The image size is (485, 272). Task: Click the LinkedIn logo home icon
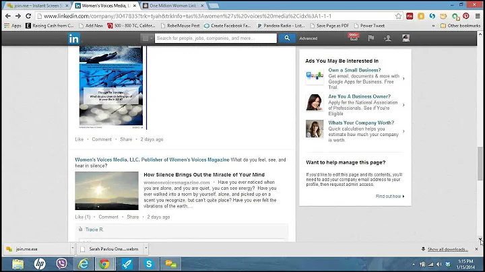73,38
